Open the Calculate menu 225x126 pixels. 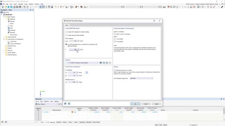[20, 4]
